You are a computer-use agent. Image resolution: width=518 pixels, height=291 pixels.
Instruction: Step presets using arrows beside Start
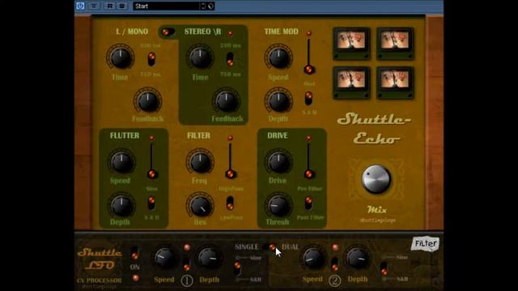point(203,6)
